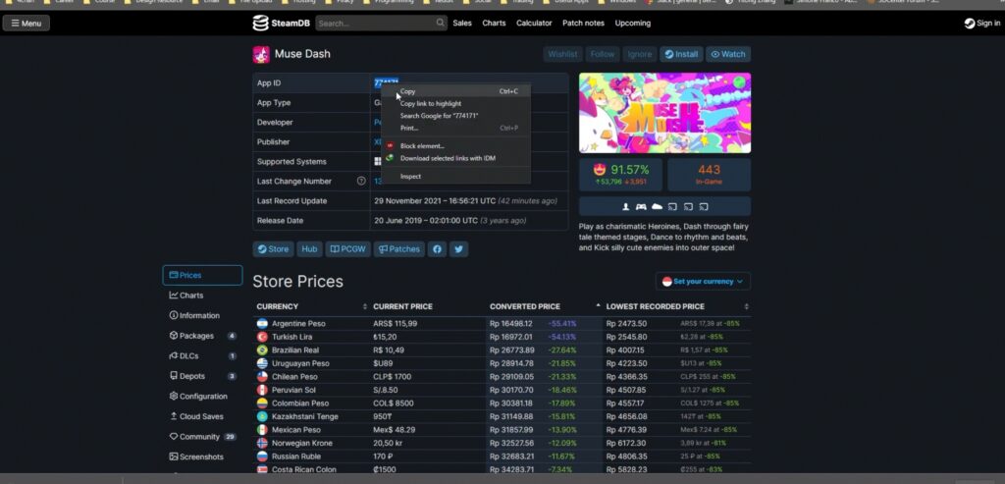This screenshot has width=1005, height=484.
Task: Choose Download selected links with IDM
Action: coord(455,158)
